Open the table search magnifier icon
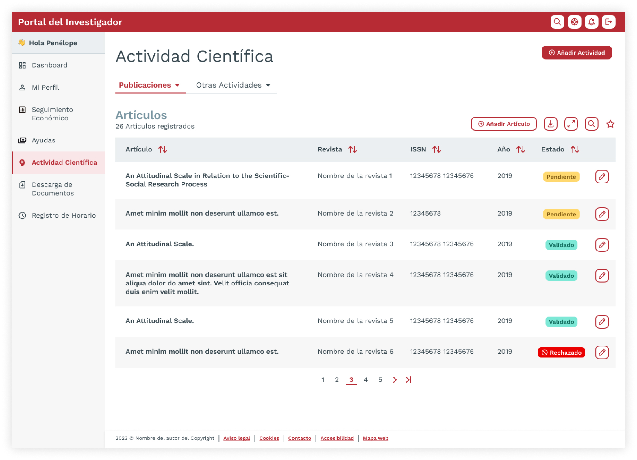 (591, 124)
